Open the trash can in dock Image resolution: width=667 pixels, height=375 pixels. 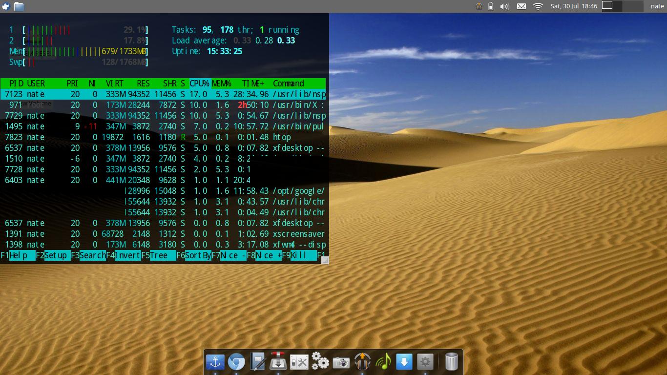(452, 362)
